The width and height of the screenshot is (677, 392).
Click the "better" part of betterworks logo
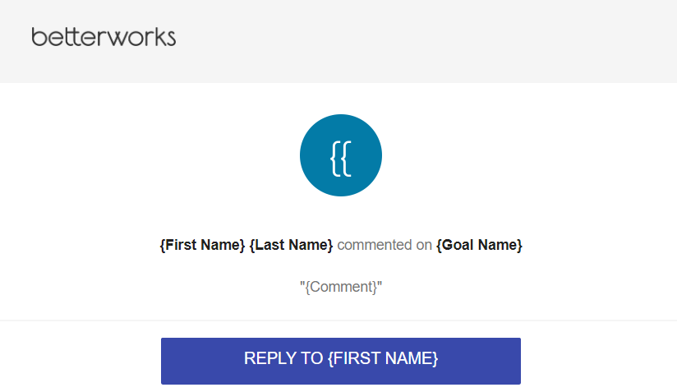(64, 37)
